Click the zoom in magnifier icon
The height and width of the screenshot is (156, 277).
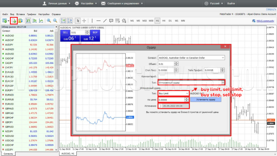(x=49, y=20)
